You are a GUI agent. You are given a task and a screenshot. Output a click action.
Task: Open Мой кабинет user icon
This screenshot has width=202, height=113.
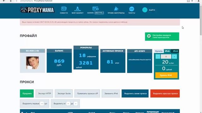pyautogui.click(x=77, y=9)
